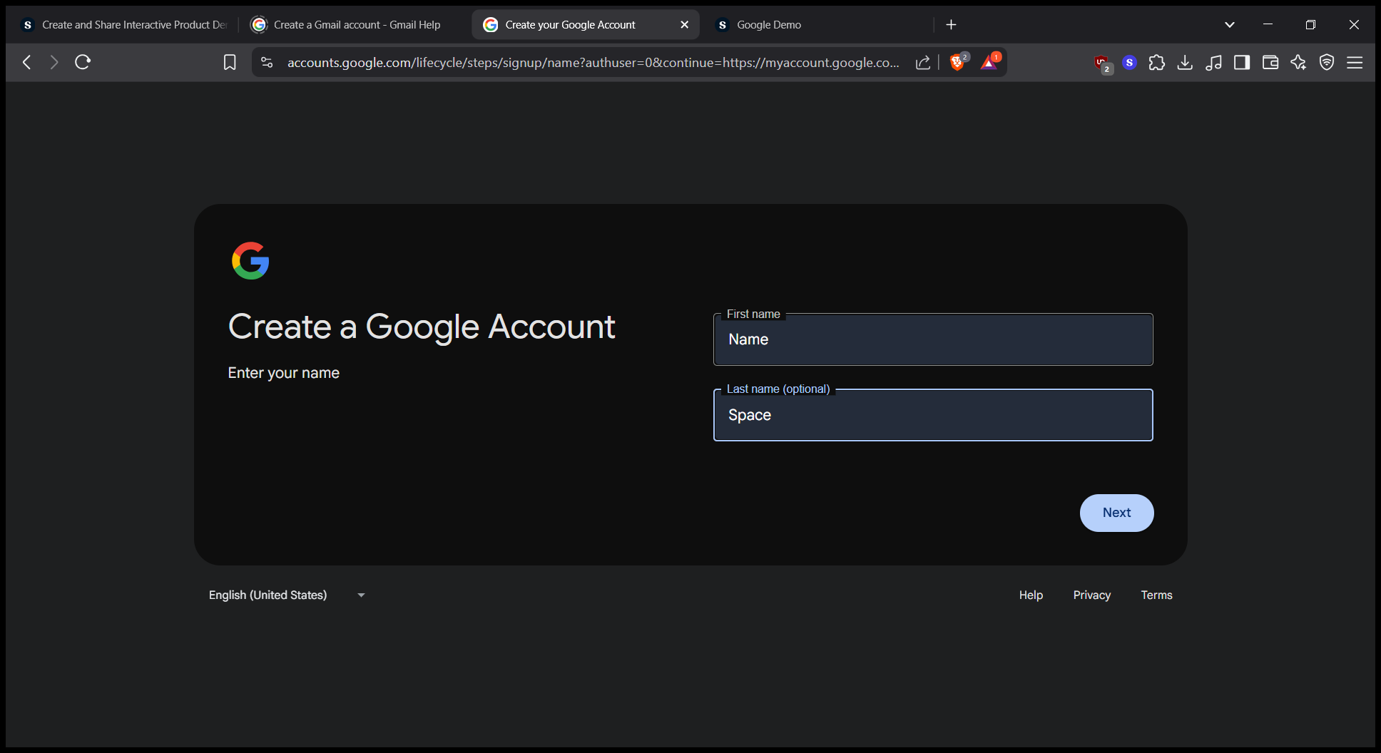This screenshot has height=753, width=1381.
Task: Open the media music note control
Action: [x=1213, y=63]
